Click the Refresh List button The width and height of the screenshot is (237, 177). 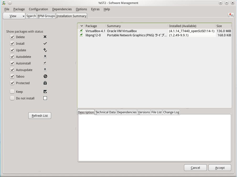click(40, 116)
